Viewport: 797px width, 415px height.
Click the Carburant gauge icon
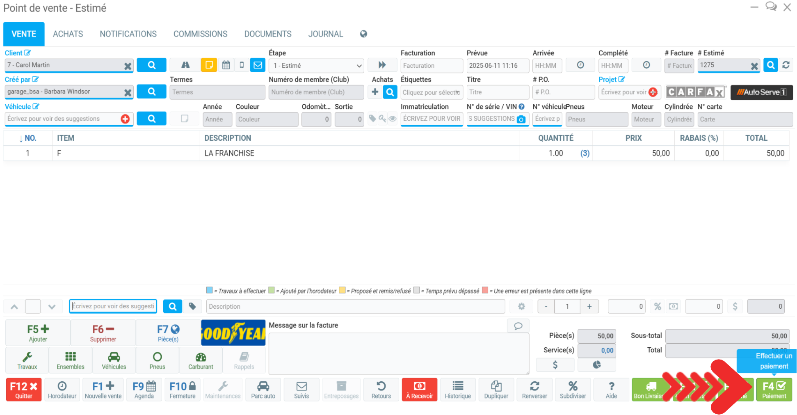201,360
